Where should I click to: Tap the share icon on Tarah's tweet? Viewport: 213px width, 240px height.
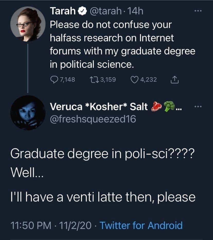pos(175,80)
